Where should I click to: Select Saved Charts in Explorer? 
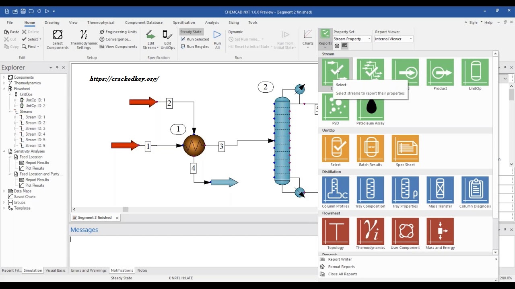25,197
